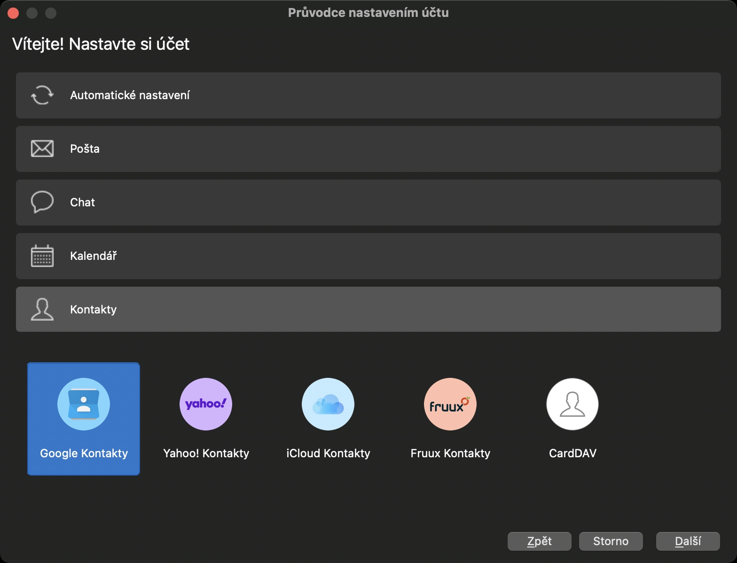Select the Fruux Kontakty logo
Viewport: 737px width, 563px height.
click(450, 404)
